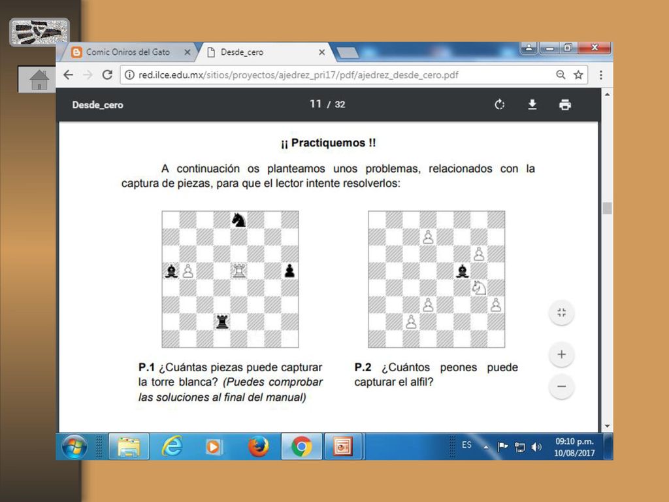
Task: Click the black knight on the left board
Action: coord(238,220)
